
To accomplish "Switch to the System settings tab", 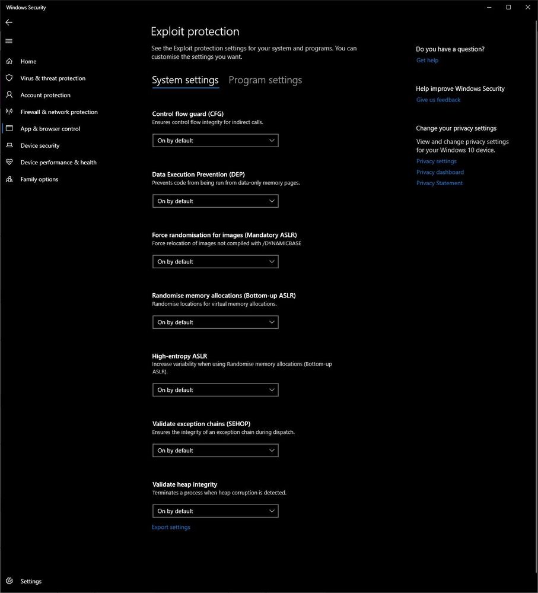I will click(x=185, y=80).
